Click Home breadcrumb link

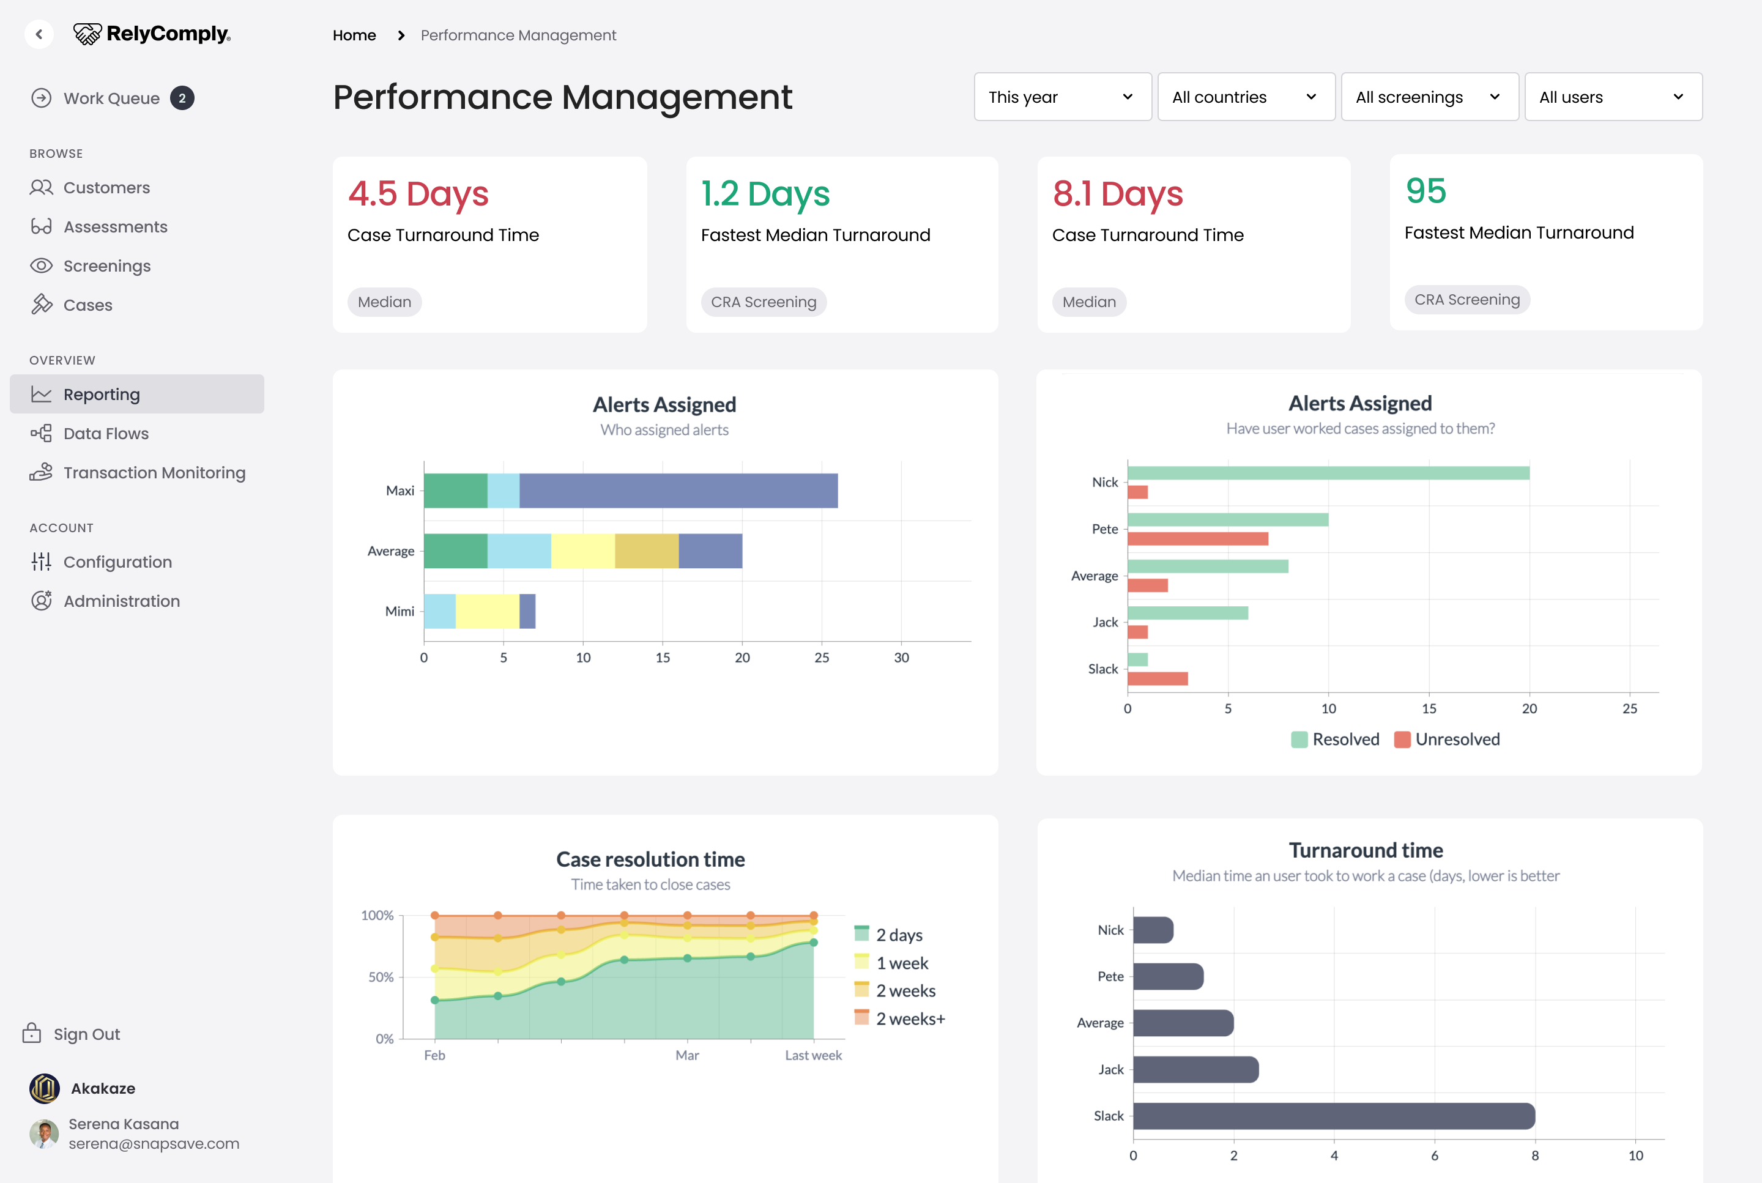click(x=354, y=35)
